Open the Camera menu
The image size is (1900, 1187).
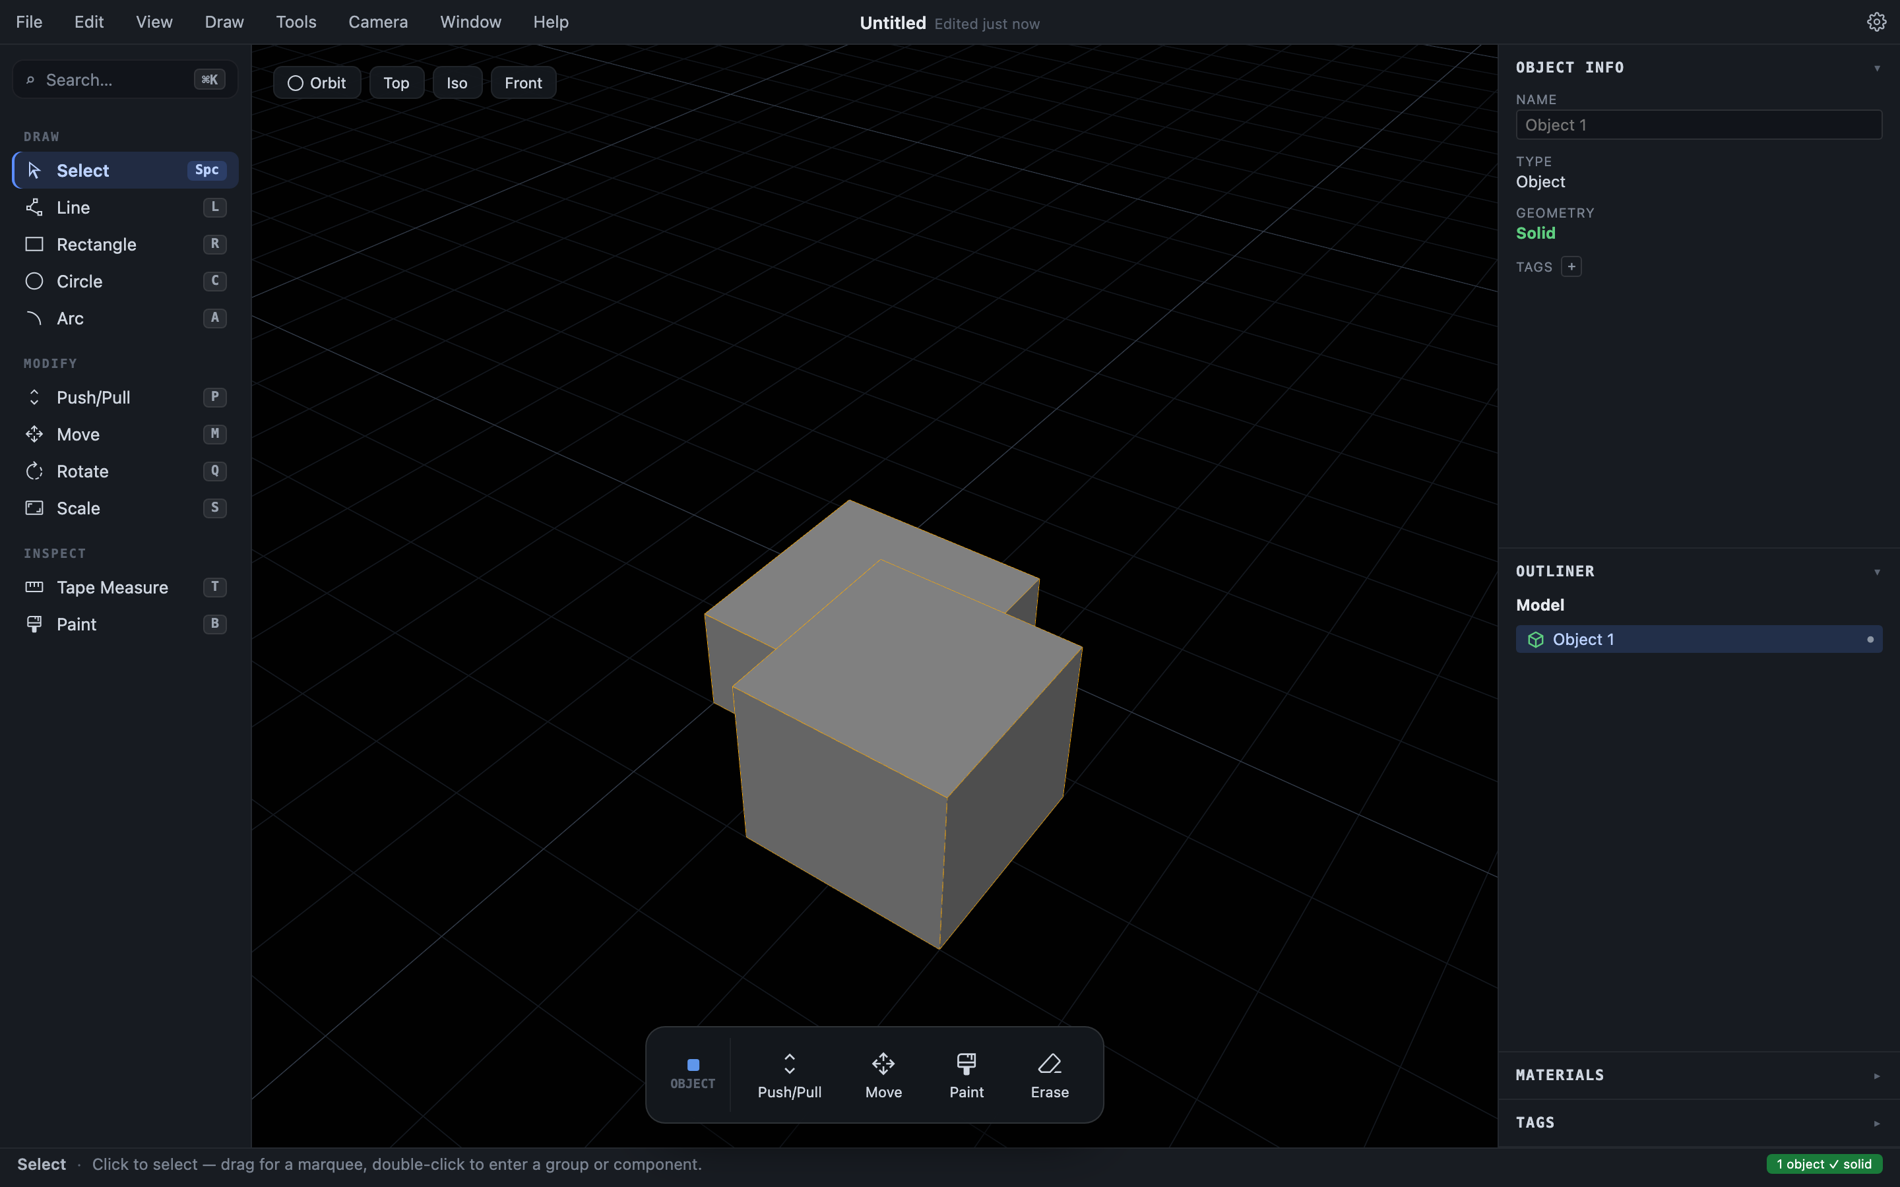(x=377, y=22)
